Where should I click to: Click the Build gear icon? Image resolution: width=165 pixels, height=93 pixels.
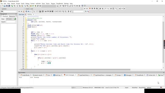(31, 6)
